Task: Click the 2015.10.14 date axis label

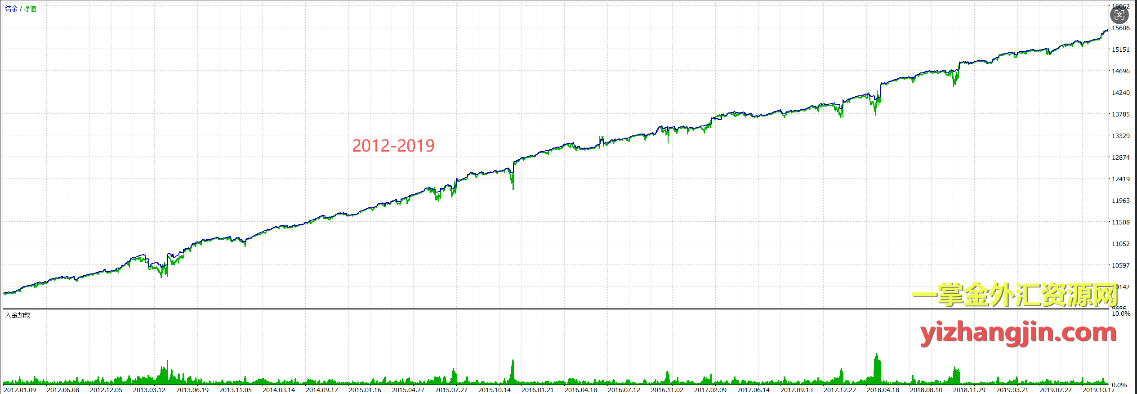Action: click(x=495, y=390)
